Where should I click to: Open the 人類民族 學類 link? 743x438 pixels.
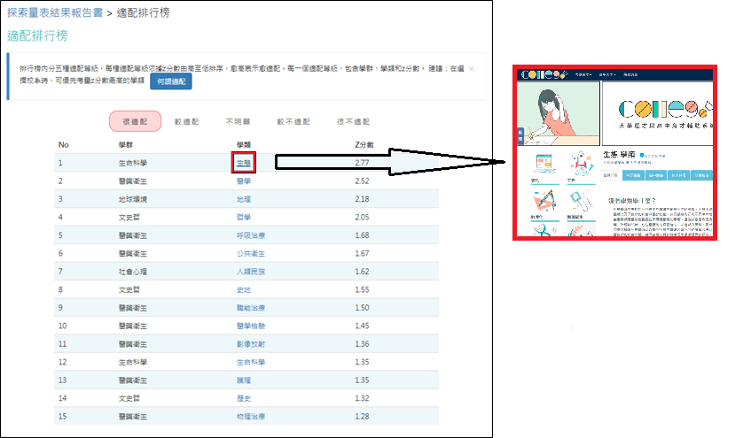point(251,272)
